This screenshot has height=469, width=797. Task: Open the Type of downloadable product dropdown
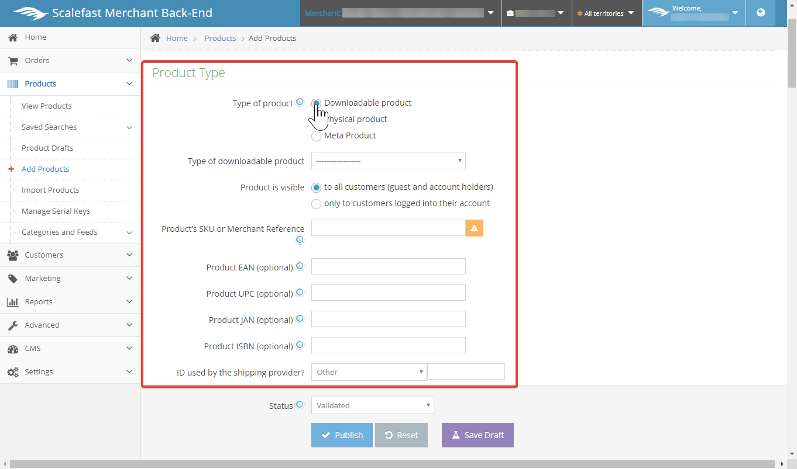[x=388, y=161]
